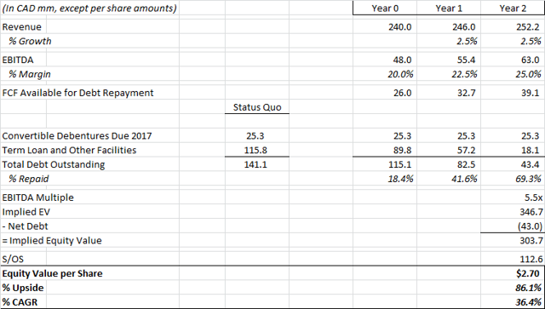Select Year 1 EBITDA value 55.4

(466, 60)
